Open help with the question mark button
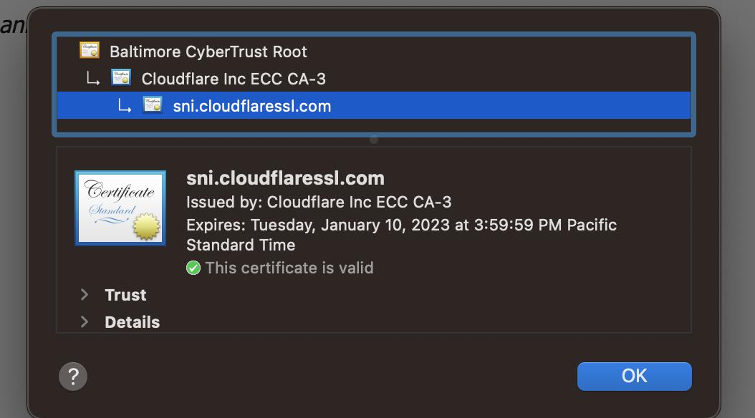Image resolution: width=755 pixels, height=418 pixels. click(x=73, y=376)
